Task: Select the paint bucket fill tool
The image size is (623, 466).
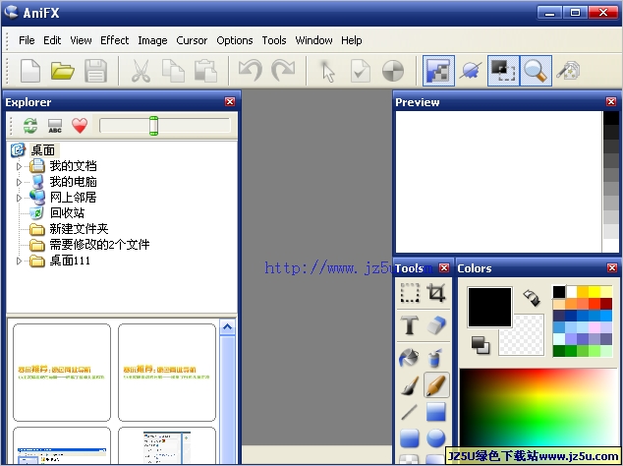Action: tap(410, 358)
